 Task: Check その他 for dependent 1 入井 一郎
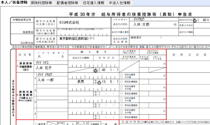[121, 77]
